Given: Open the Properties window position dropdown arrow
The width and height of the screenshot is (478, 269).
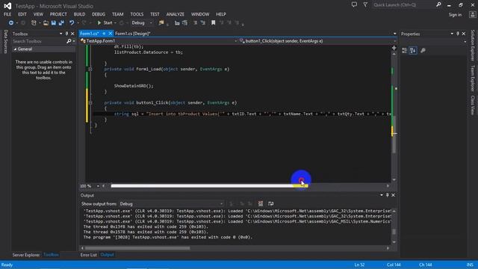Looking at the screenshot, I should (452, 34).
